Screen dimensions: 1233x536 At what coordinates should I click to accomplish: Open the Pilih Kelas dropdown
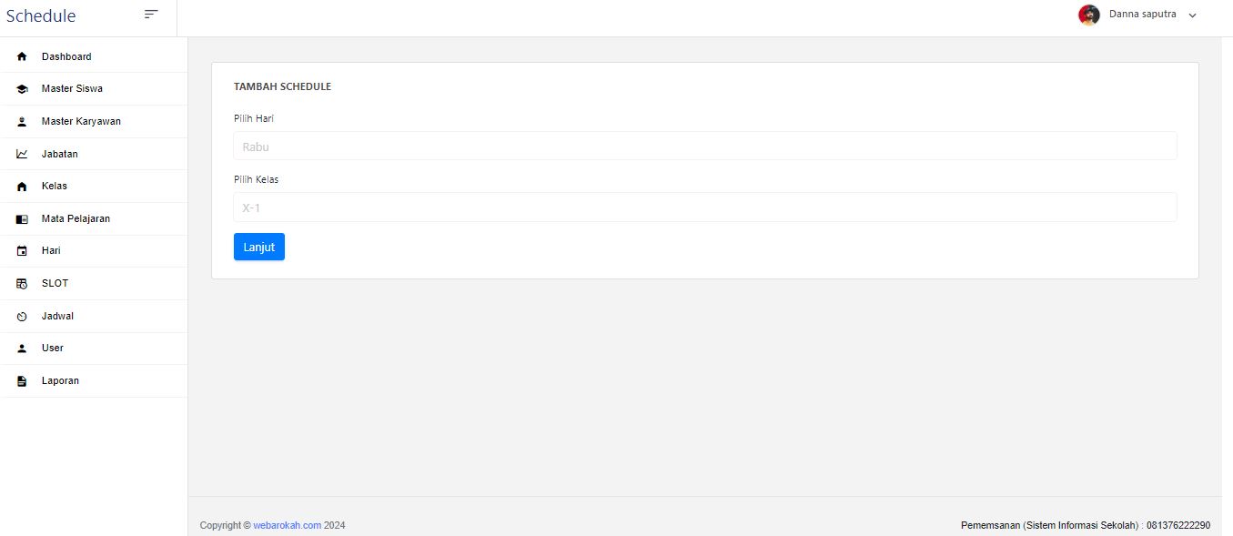(x=704, y=207)
